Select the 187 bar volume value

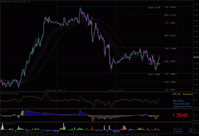pos(190,129)
